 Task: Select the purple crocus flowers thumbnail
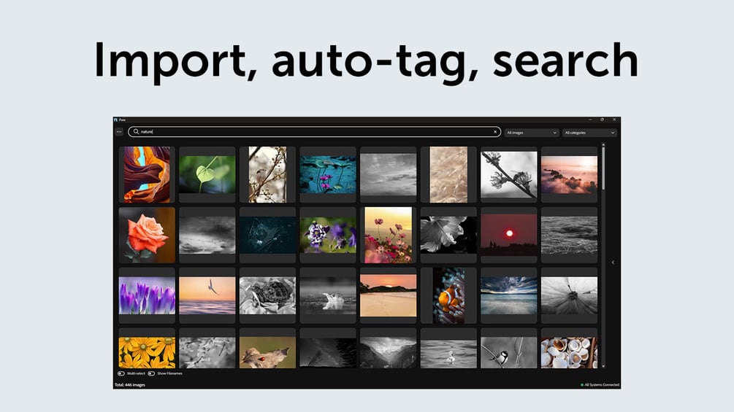tap(147, 295)
